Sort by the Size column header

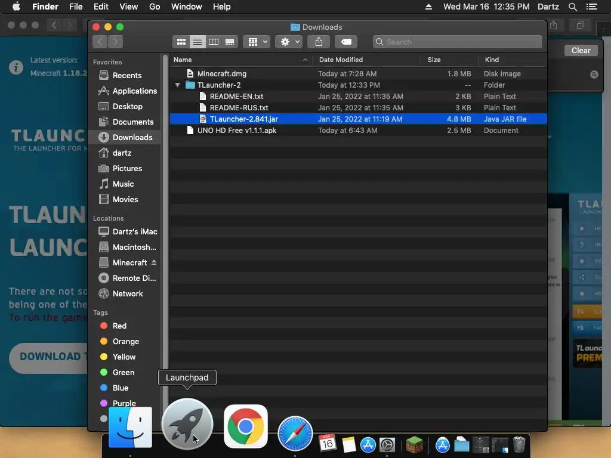point(449,60)
